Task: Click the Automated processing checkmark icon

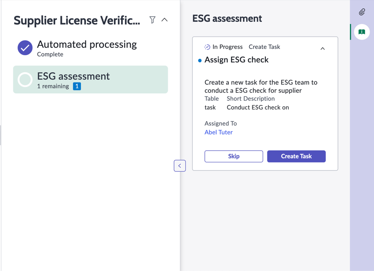Action: point(25,48)
